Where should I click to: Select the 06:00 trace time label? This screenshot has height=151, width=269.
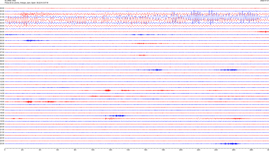click(x=2, y=44)
